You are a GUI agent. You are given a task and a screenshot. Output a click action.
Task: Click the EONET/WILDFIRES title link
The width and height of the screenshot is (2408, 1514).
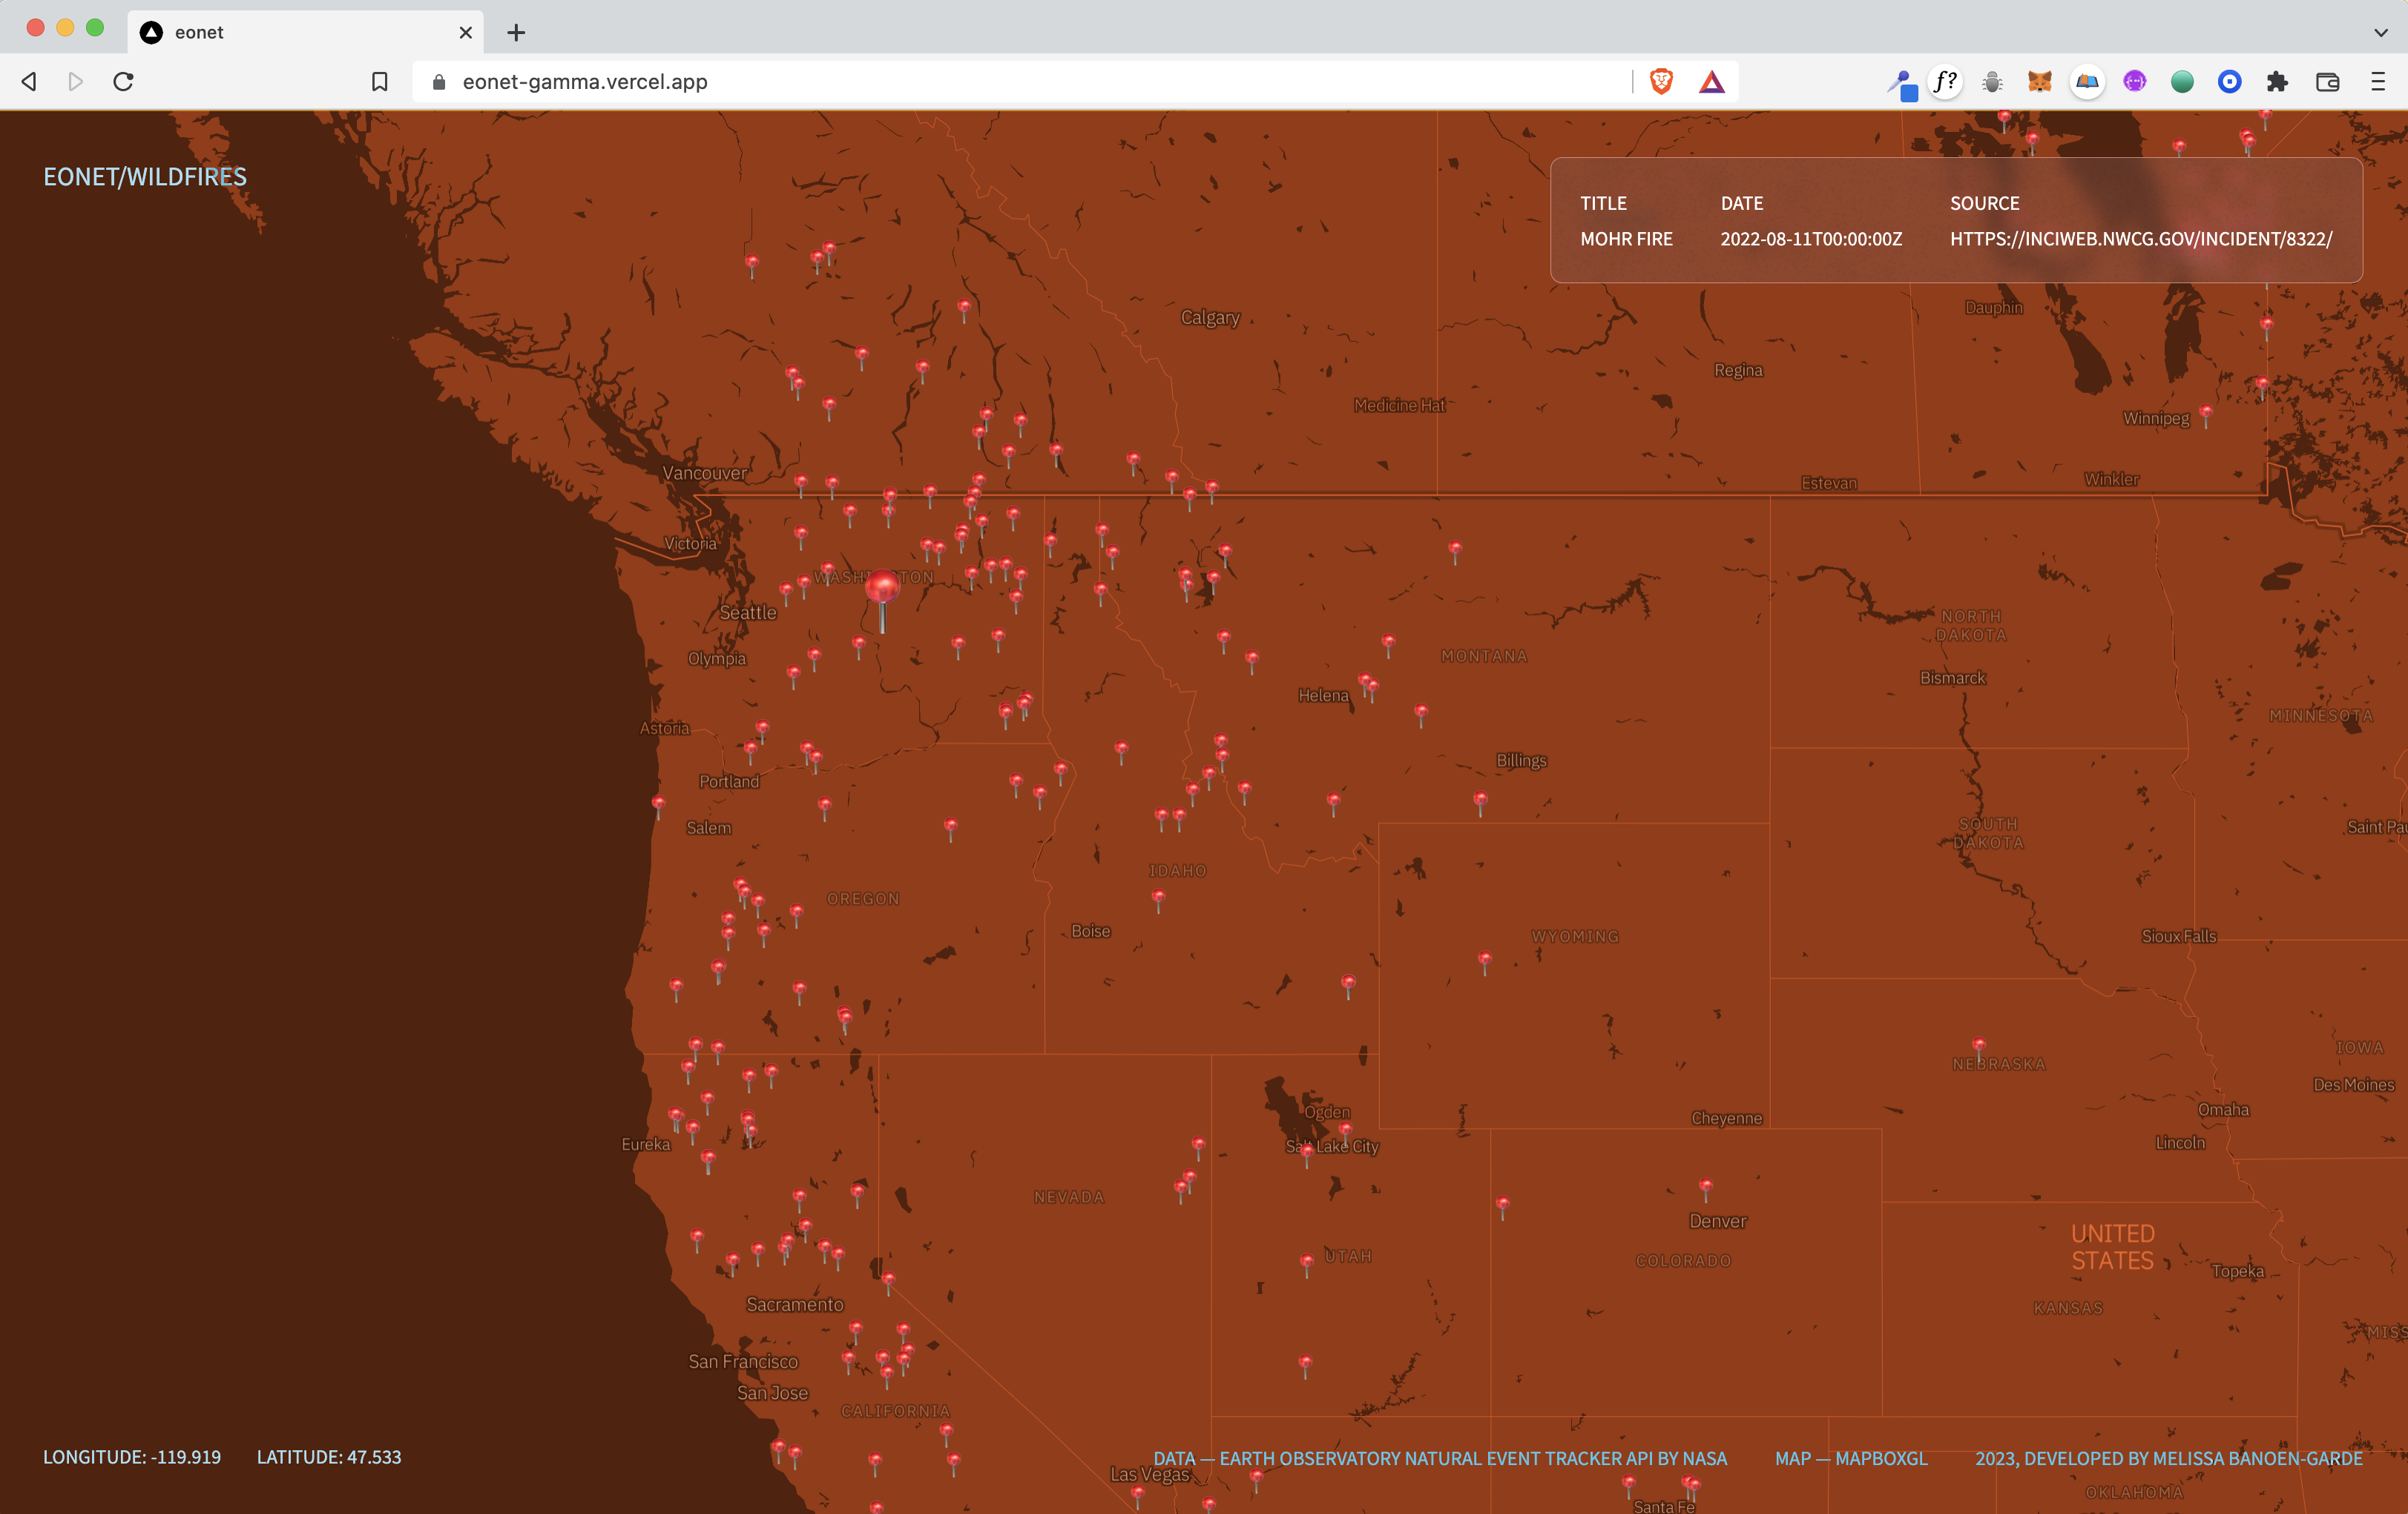coord(145,177)
